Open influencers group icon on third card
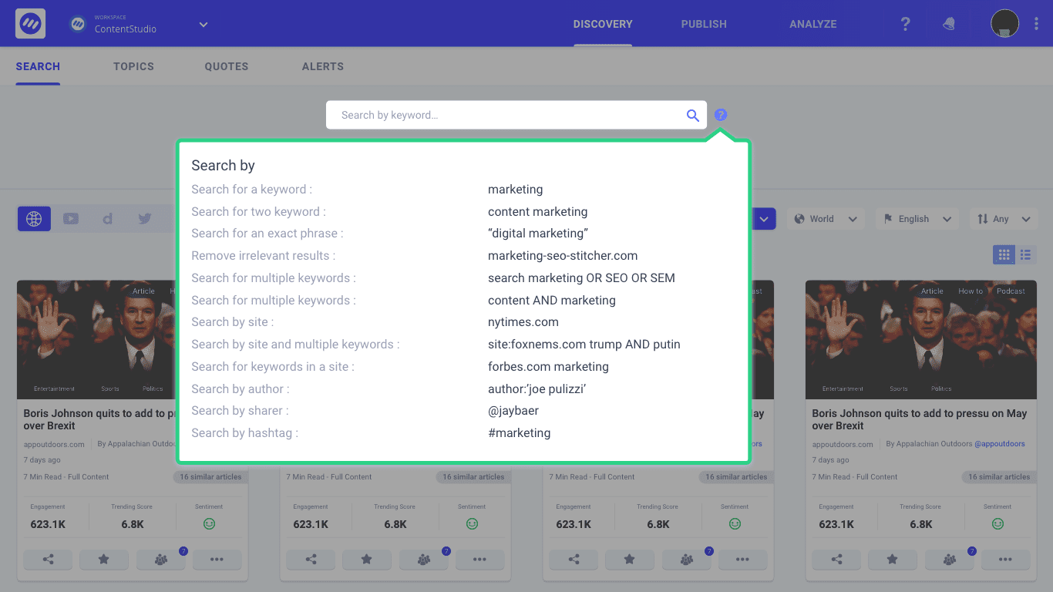This screenshot has height=592, width=1053. pyautogui.click(x=687, y=560)
